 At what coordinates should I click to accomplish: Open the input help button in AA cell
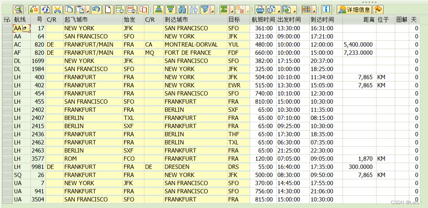click(x=25, y=28)
